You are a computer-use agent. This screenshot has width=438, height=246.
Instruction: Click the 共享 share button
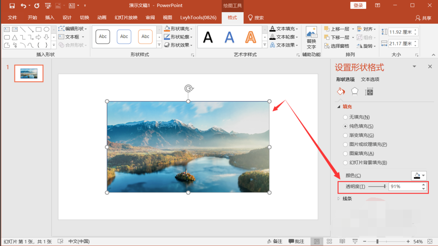(x=423, y=18)
